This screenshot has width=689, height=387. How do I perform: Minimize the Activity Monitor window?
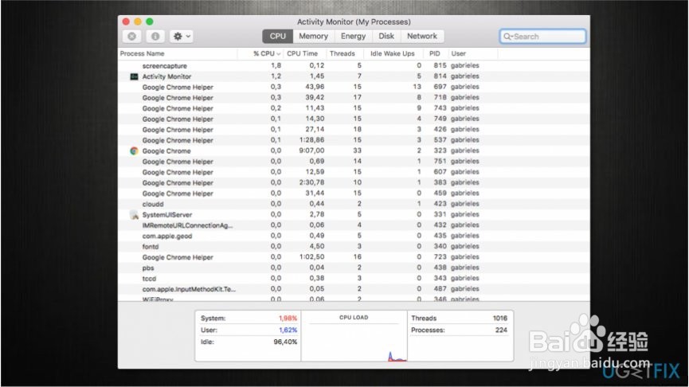point(138,21)
